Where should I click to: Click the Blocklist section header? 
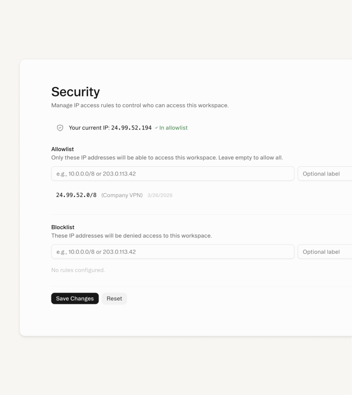coord(62,227)
